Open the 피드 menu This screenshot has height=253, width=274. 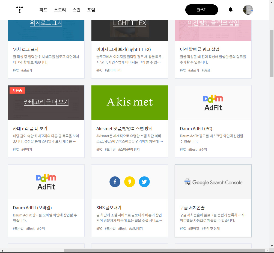click(x=43, y=10)
